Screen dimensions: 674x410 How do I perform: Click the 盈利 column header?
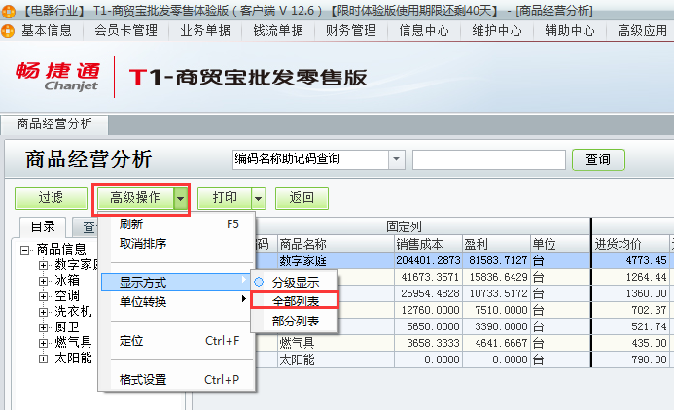[x=496, y=244]
